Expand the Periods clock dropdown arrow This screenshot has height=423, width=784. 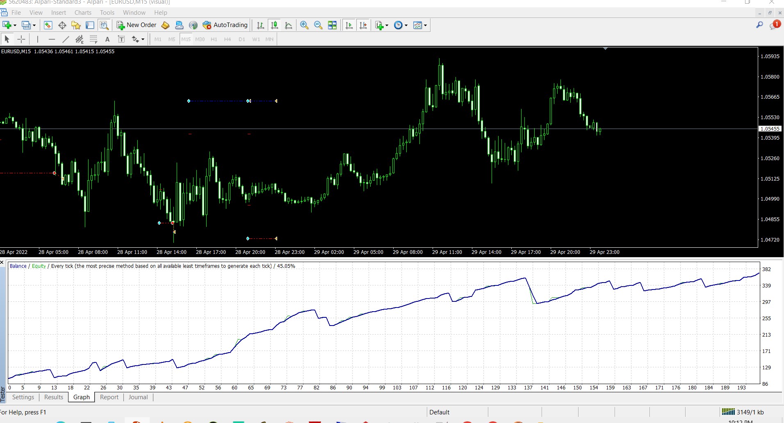pos(406,25)
